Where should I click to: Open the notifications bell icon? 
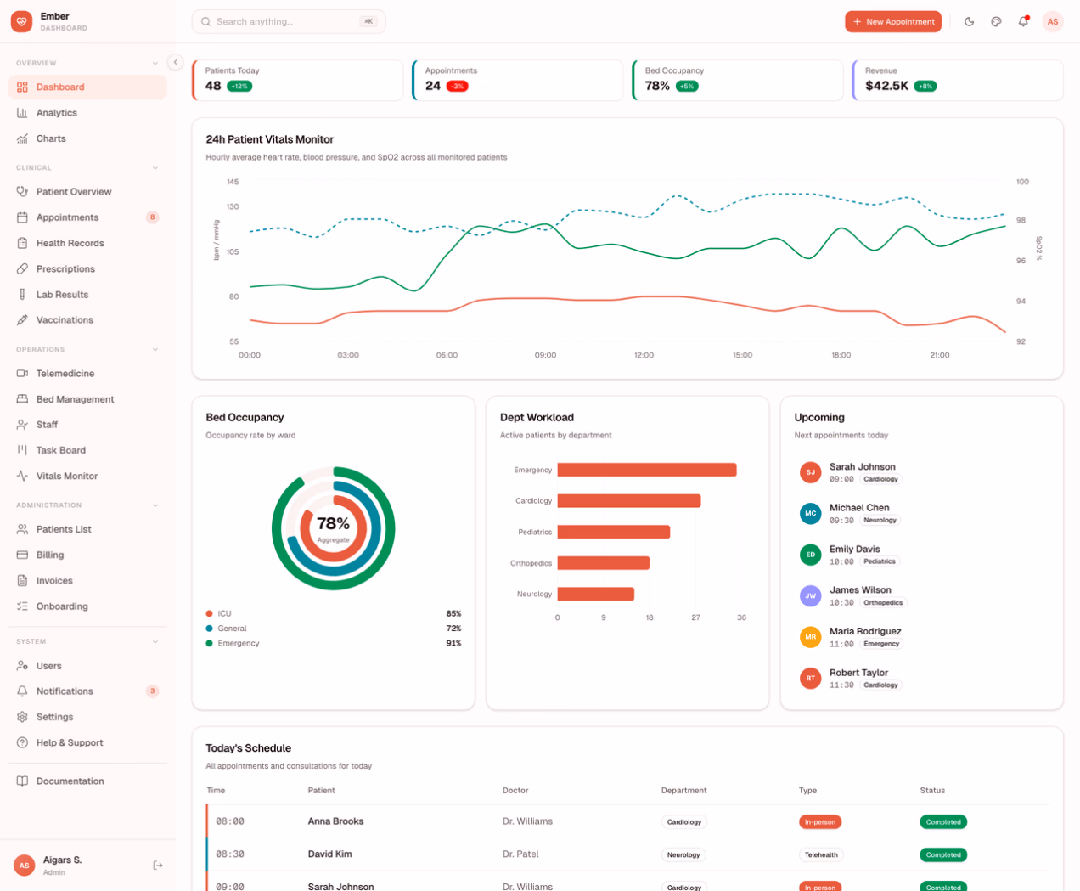click(x=1024, y=21)
